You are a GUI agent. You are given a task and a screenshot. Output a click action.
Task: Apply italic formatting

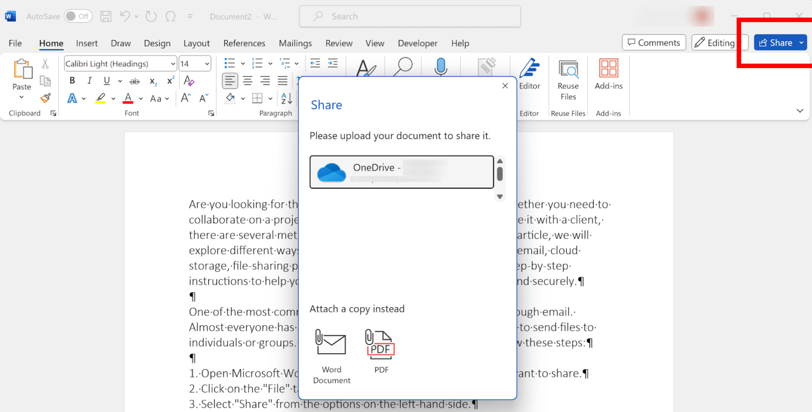pyautogui.click(x=89, y=80)
